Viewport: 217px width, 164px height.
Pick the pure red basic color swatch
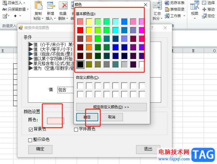coord(80,30)
